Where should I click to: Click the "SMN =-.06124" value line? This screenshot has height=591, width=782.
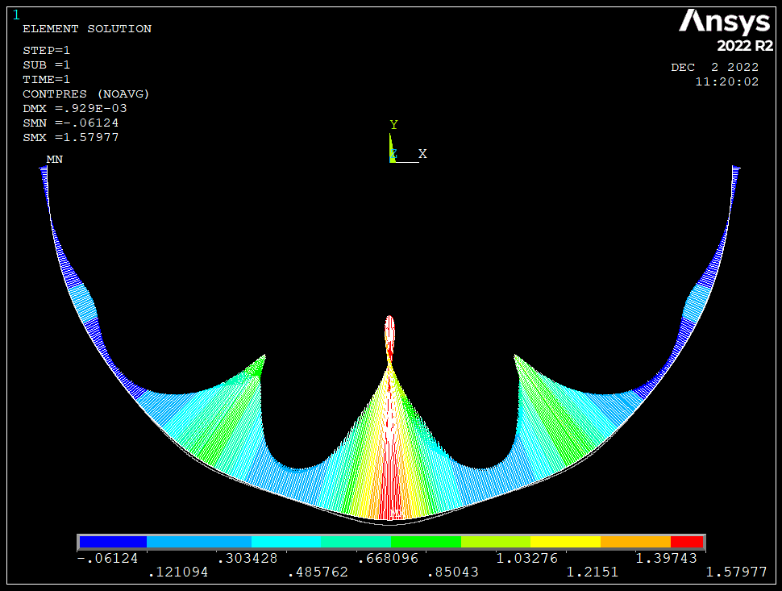(71, 123)
